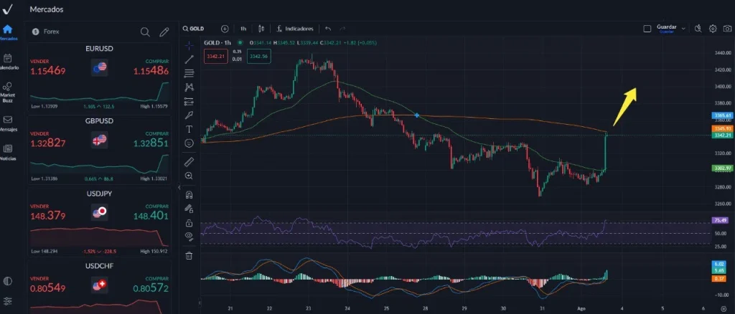This screenshot has height=314, width=735.
Task: Click the Guardar save button
Action: click(667, 29)
